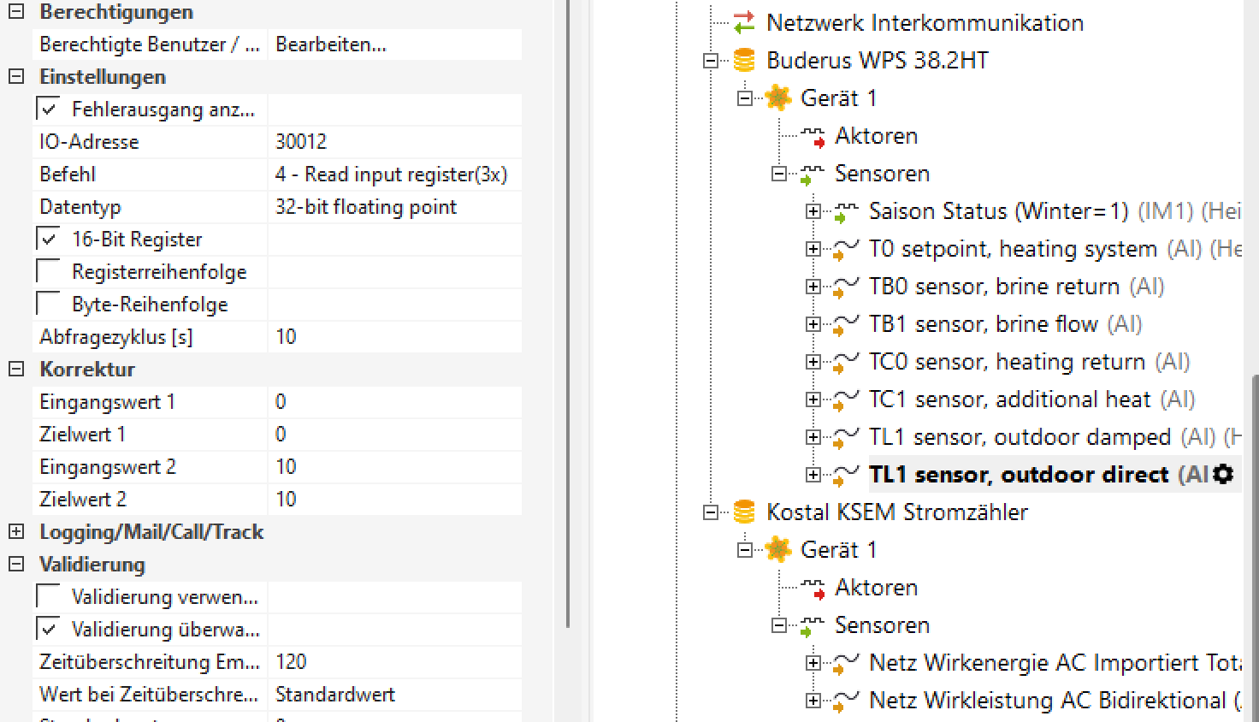The height and width of the screenshot is (722, 1259).
Task: Click the Aktoren icon under Buderus Gerät 1
Action: [813, 136]
